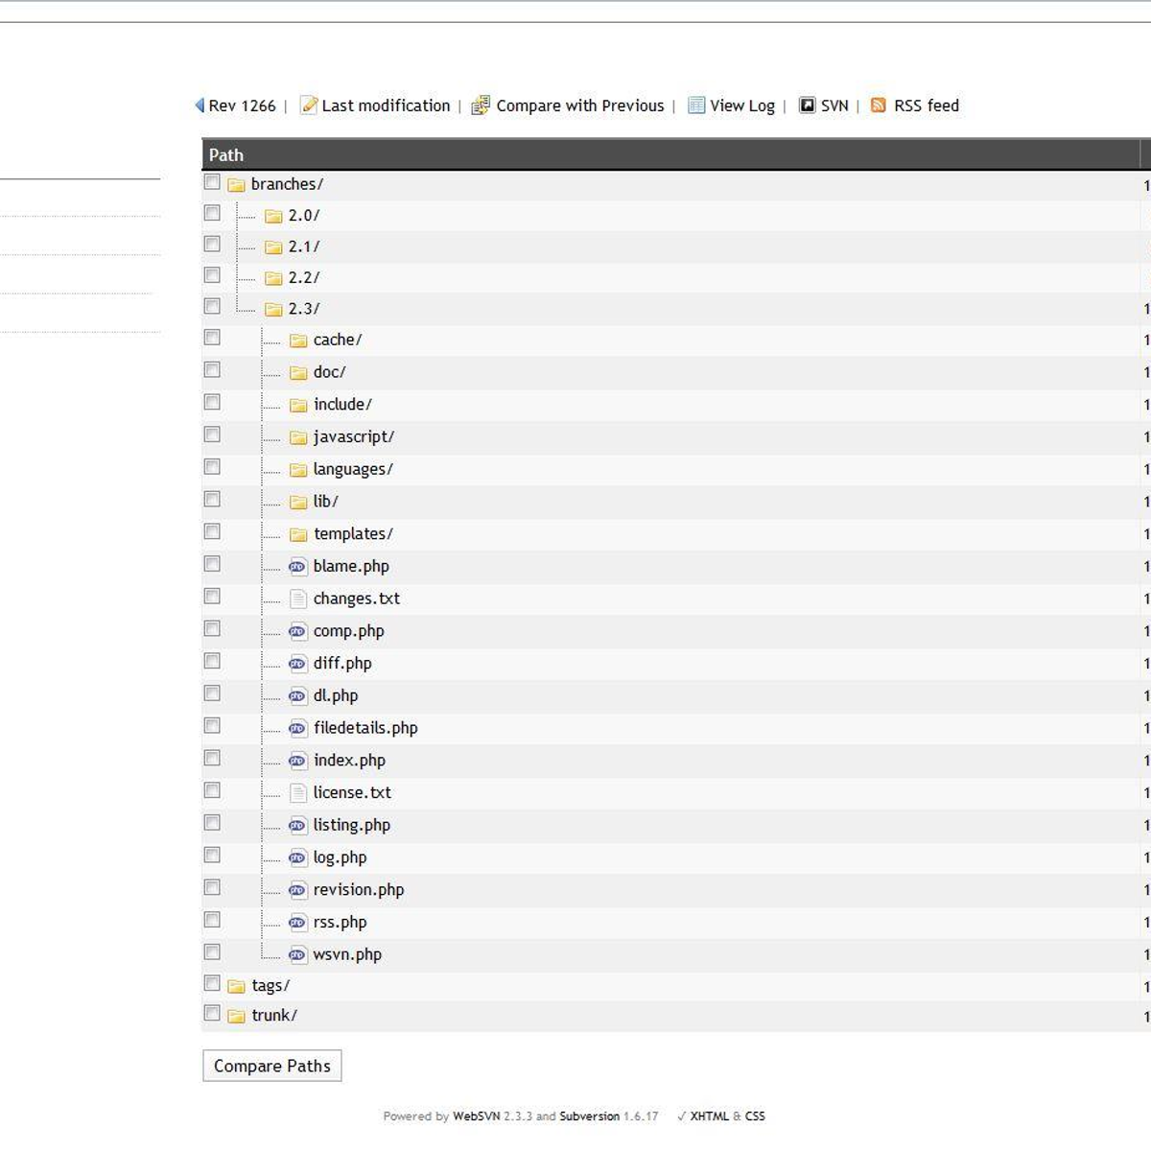Viewport: 1151px width, 1151px height.
Task: Open filedetails.php from the listing
Action: tap(365, 727)
